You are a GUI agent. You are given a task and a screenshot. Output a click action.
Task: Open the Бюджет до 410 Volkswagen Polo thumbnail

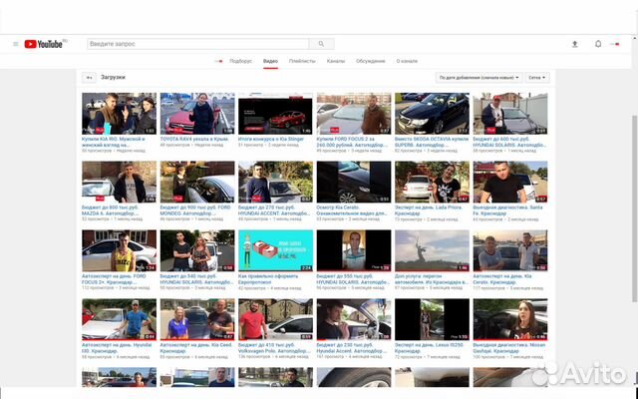click(x=275, y=319)
